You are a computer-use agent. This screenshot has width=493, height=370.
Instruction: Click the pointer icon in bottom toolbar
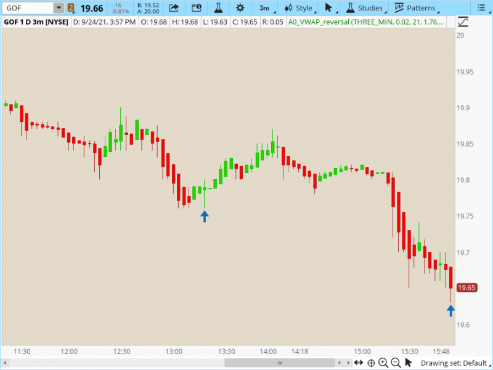pos(407,363)
